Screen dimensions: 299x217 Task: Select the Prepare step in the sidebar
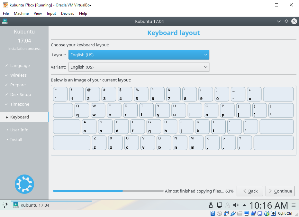pyautogui.click(x=18, y=85)
